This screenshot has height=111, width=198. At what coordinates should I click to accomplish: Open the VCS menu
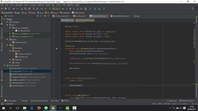coord(64,5)
